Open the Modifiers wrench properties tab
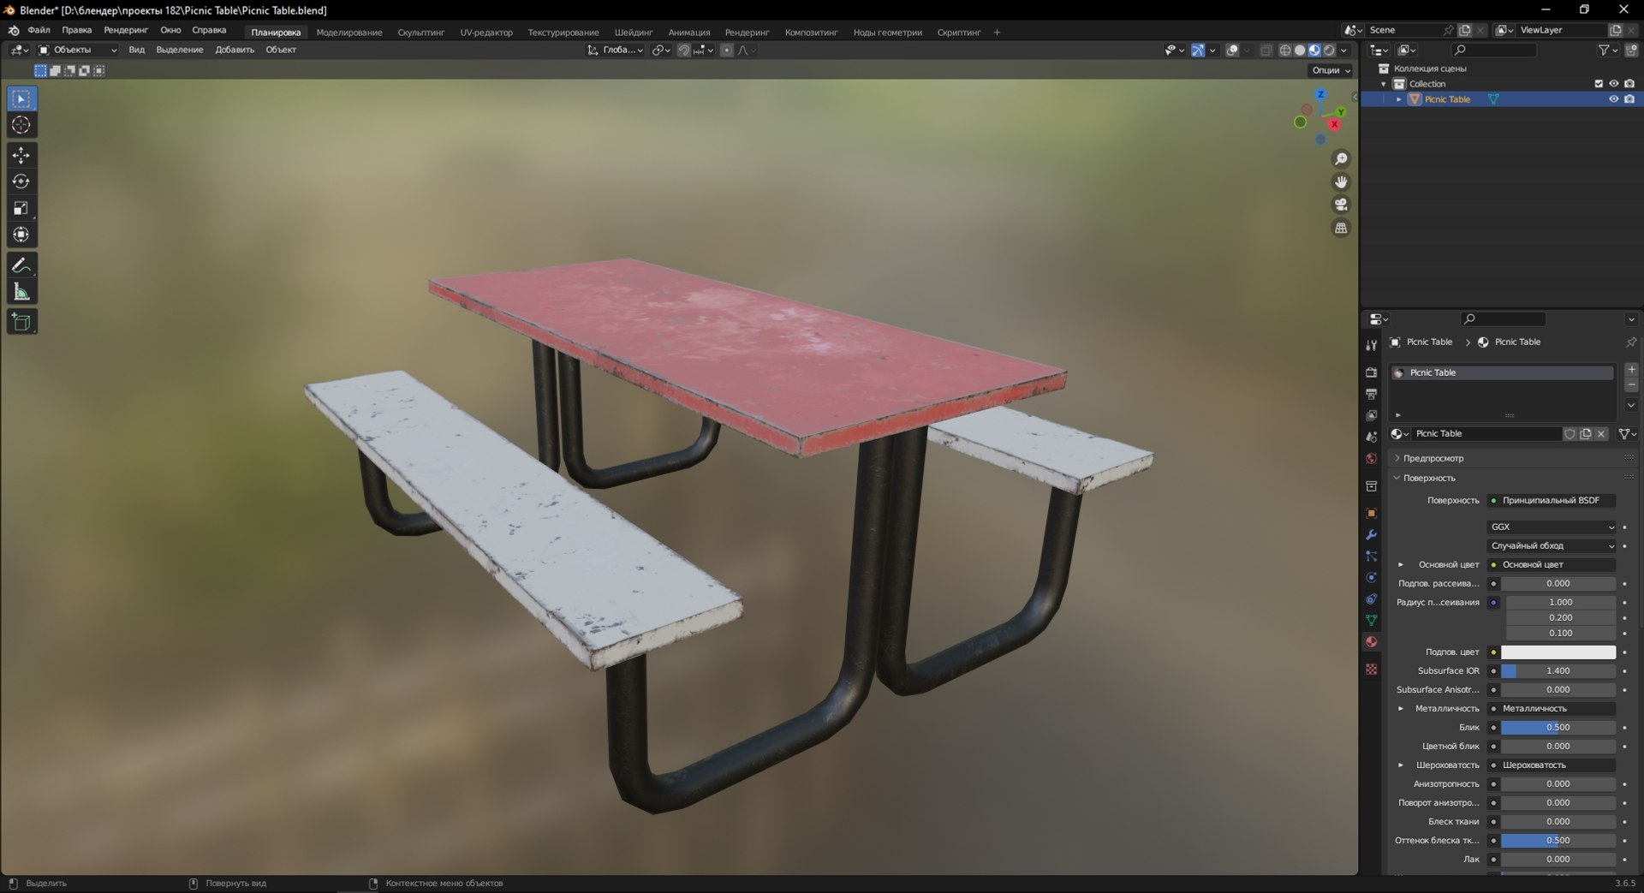The image size is (1644, 893). pyautogui.click(x=1371, y=535)
